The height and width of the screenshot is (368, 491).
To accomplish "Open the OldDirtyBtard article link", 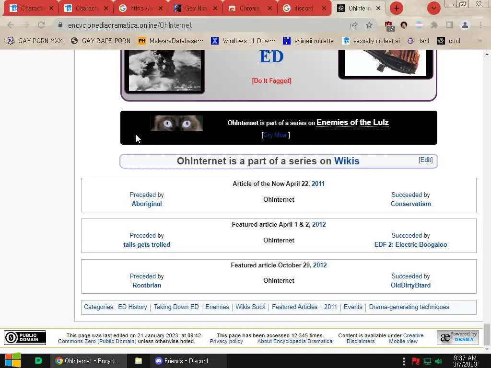I will 410,285.
